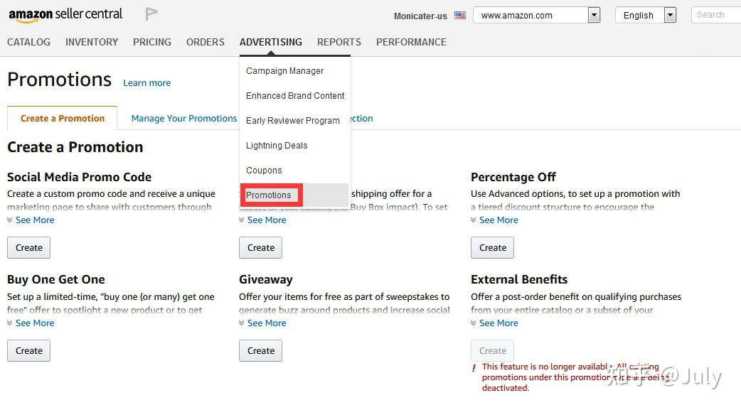The width and height of the screenshot is (741, 410).
Task: Select Promotions in the Advertising menu
Action: 269,195
